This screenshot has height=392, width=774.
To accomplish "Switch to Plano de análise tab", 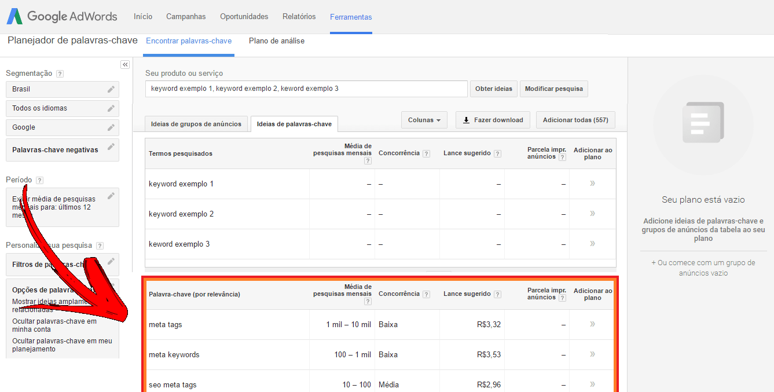I will pos(277,41).
